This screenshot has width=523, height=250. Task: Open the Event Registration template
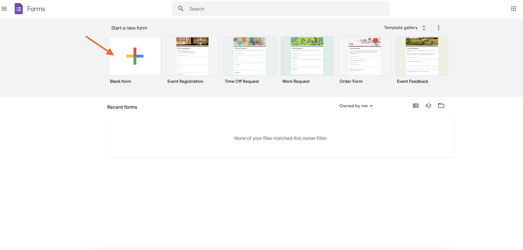192,56
